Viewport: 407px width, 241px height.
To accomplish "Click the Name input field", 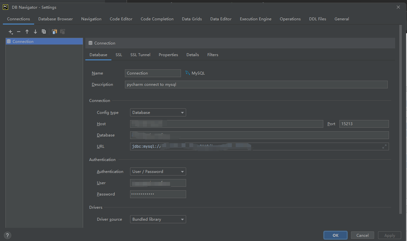I will pos(153,73).
